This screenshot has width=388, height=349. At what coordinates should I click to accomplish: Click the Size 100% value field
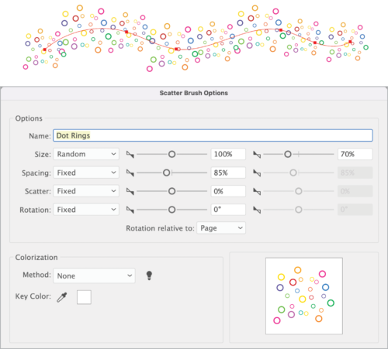pyautogui.click(x=228, y=154)
